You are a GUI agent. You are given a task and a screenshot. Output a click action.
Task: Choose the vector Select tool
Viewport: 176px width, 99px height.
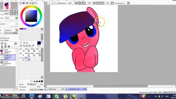click(x=33, y=54)
